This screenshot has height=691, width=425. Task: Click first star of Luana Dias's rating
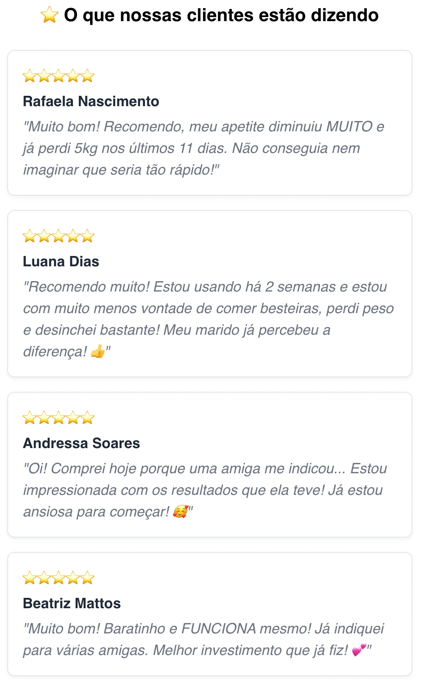30,236
